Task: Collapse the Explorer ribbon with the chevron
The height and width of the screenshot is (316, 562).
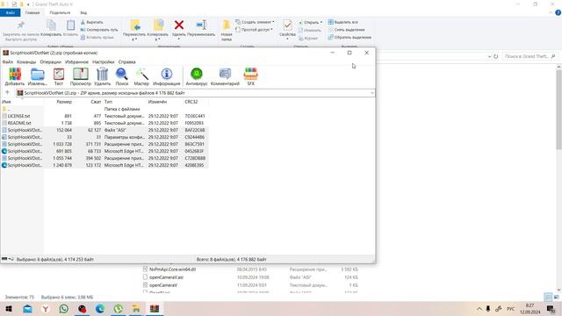Action: coord(551,12)
